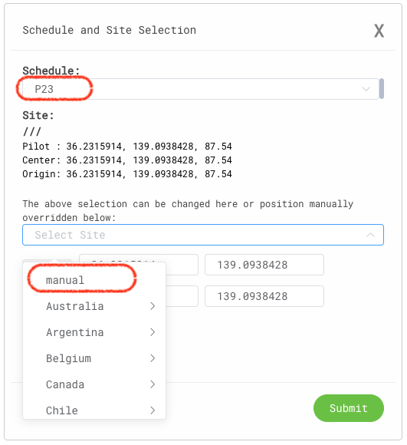The height and width of the screenshot is (445, 407).
Task: Expand the Argentina submenu arrow
Action: point(153,332)
